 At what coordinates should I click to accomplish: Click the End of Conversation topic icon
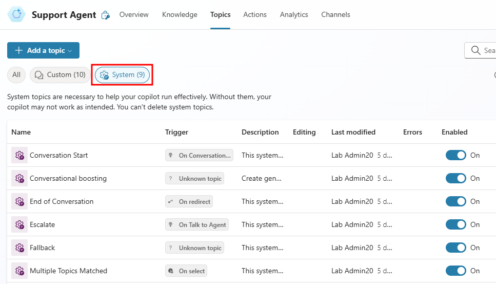(x=19, y=201)
